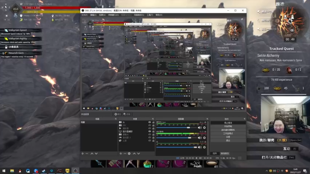Open settings gear of first mixer channel
The width and height of the screenshot is (310, 174).
point(205,128)
